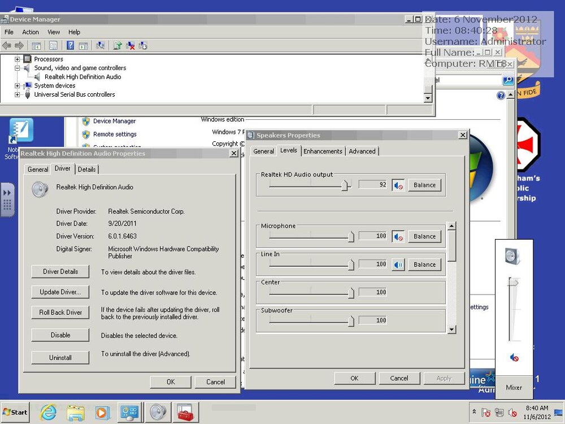
Task: Click Disable button in Driver tab
Action: tap(60, 335)
